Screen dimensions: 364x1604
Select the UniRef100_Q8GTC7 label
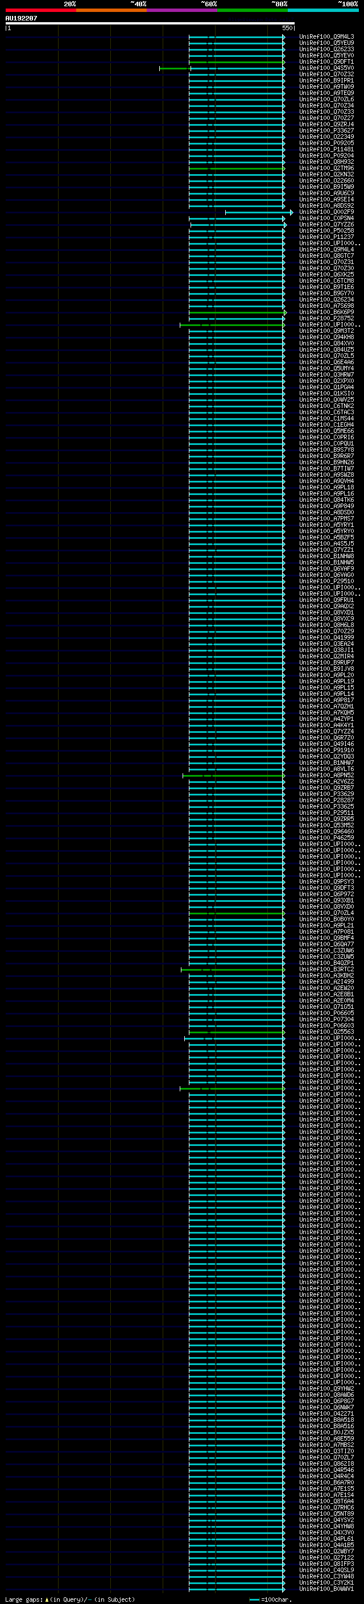click(x=326, y=256)
